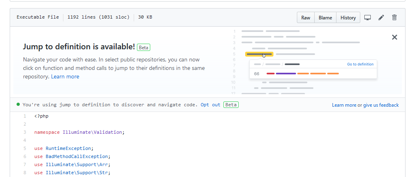Image resolution: width=414 pixels, height=177 pixels.
Task: Click the Beta badge beside banner heading
Action: pos(144,48)
